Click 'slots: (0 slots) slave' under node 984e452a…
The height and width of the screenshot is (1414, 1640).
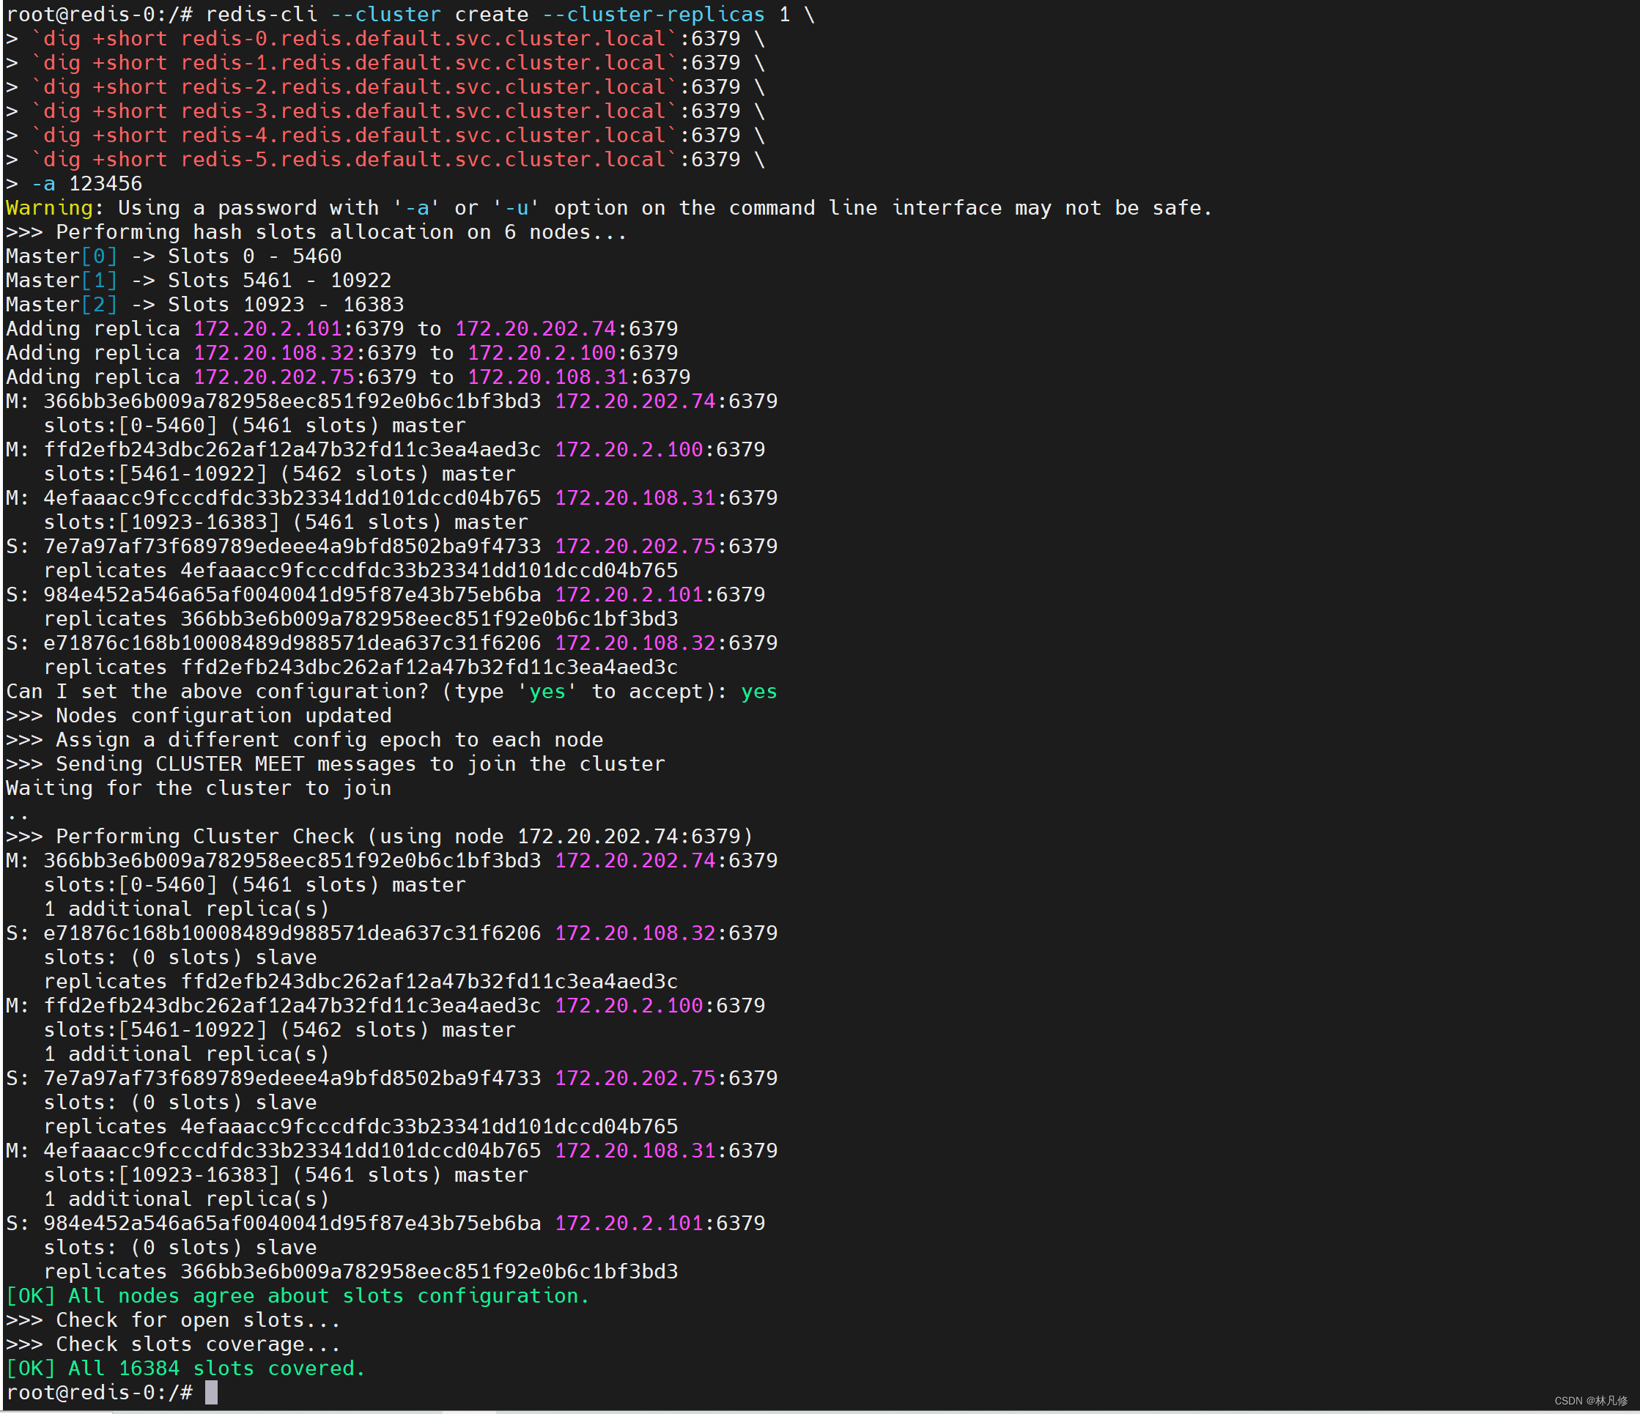click(180, 1248)
